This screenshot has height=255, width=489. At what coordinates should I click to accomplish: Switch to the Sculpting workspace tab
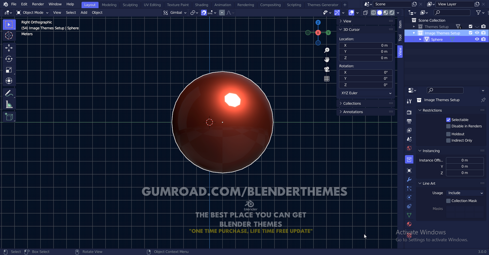click(130, 5)
